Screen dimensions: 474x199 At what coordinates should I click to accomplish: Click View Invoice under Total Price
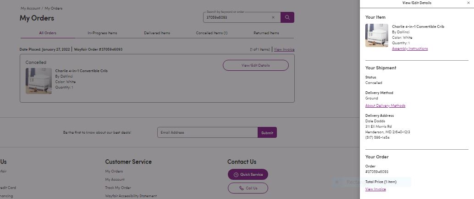pyautogui.click(x=375, y=189)
